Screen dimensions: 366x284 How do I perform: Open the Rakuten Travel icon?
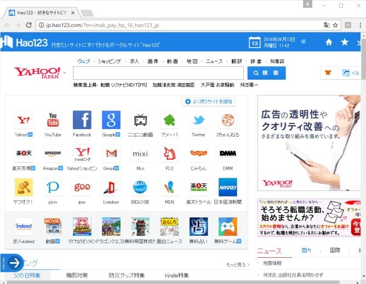199,187
